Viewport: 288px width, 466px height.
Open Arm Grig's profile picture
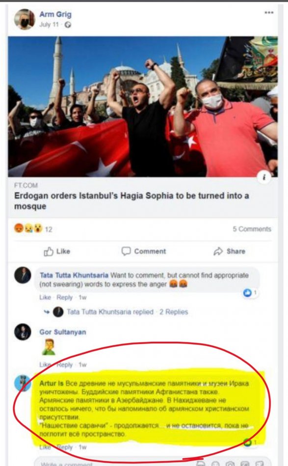(x=25, y=19)
